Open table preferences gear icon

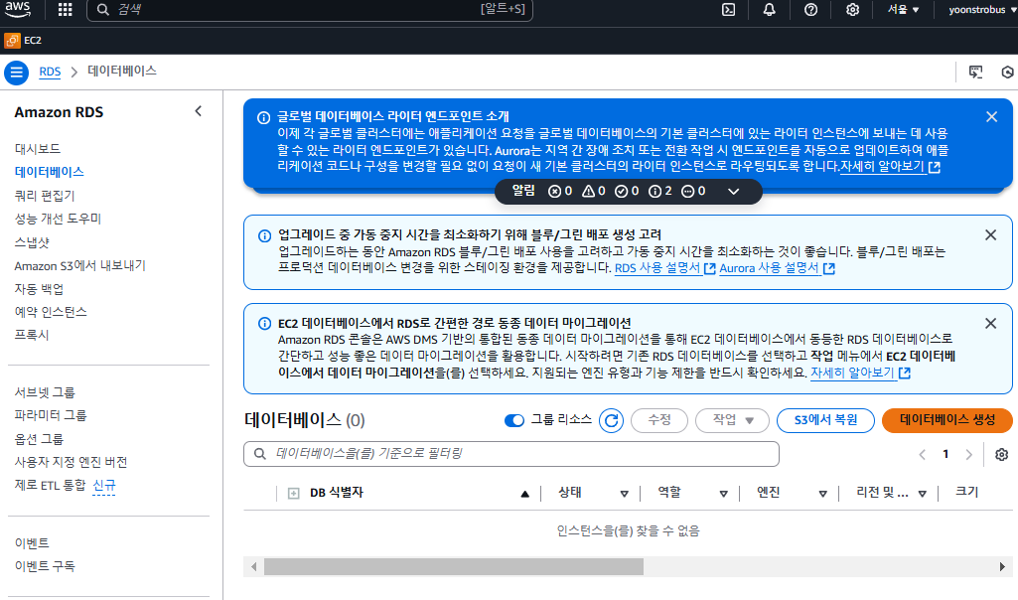pos(1002,455)
